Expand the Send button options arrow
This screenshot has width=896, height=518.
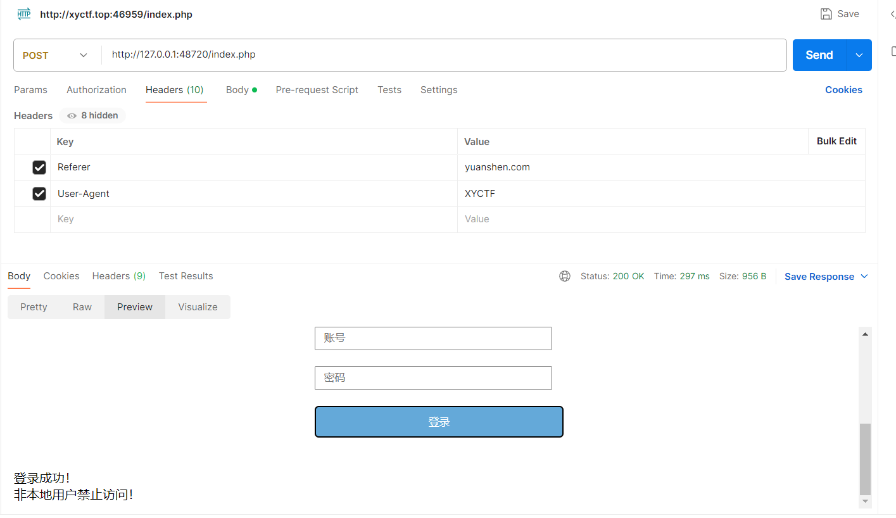pyautogui.click(x=859, y=55)
